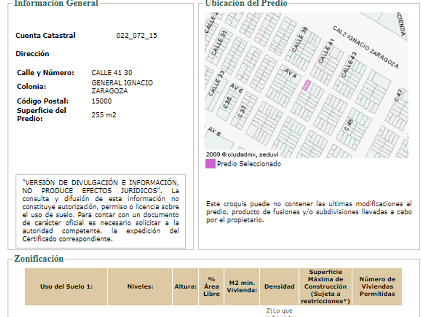Click the Superficie Máxima de Construcción header
422x317 pixels.
326,286
